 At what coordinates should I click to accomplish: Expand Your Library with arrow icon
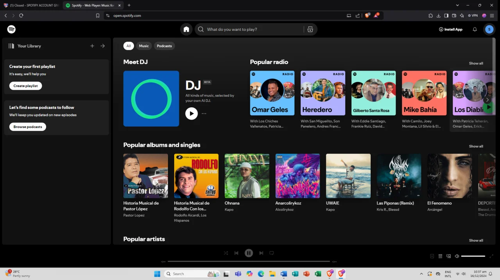(103, 46)
